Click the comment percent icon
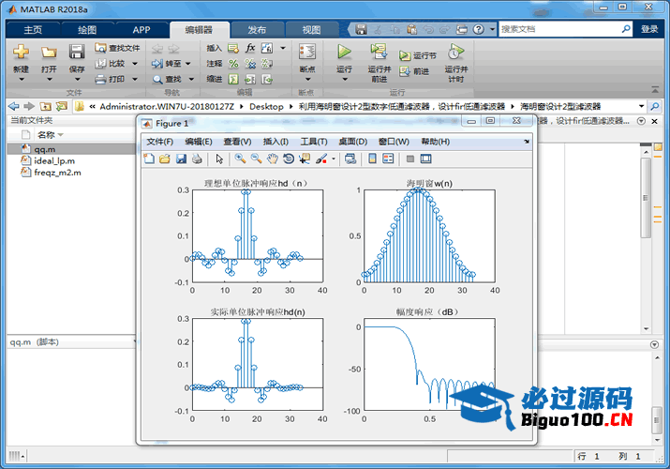Screen dimensions: 670x469 [x=233, y=64]
